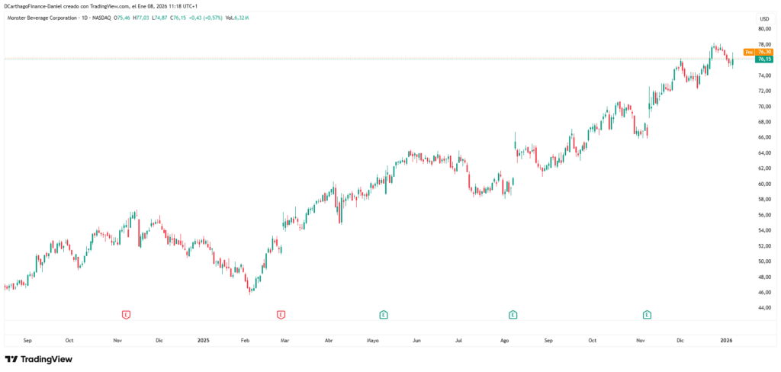781x372 pixels.
Task: Click the red earnings marker near March
Action: point(281,314)
